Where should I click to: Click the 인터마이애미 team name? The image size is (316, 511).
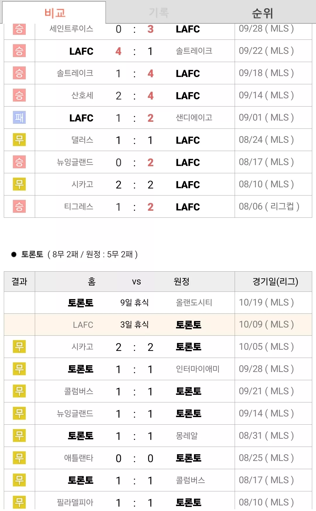tap(197, 369)
